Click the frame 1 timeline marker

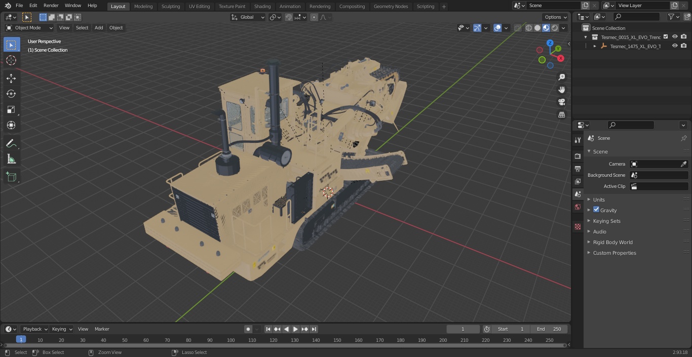click(x=21, y=340)
